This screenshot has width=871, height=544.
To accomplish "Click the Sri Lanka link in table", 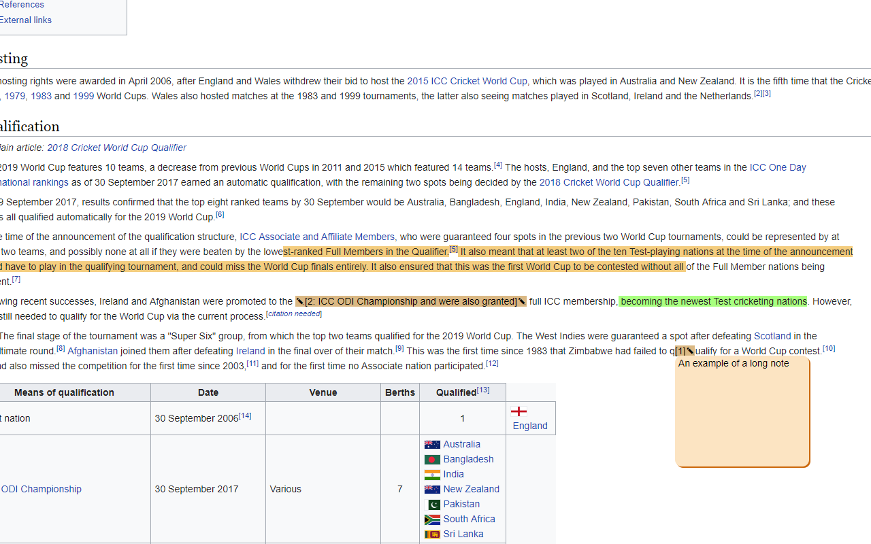I will pyautogui.click(x=463, y=534).
